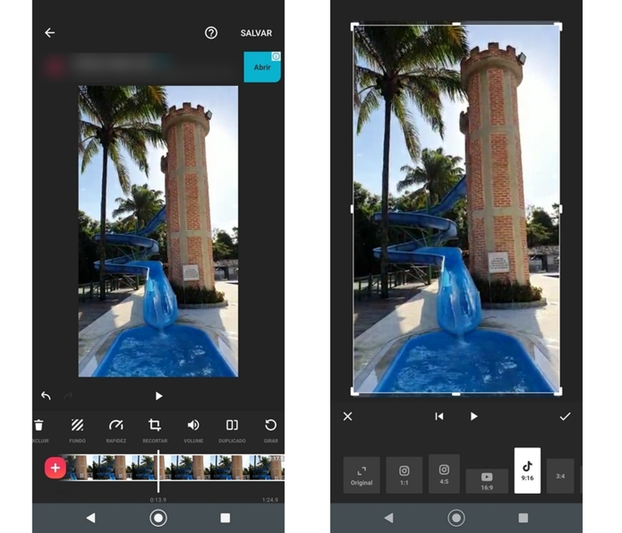622x533 pixels.
Task: Pick the 4:5 Instagram format
Action: point(444,473)
